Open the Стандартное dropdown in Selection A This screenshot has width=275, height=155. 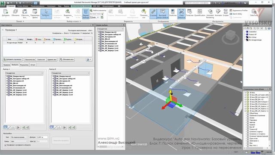(x=24, y=73)
